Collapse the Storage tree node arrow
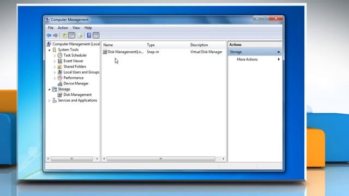This screenshot has width=349, height=196. pyautogui.click(x=49, y=89)
